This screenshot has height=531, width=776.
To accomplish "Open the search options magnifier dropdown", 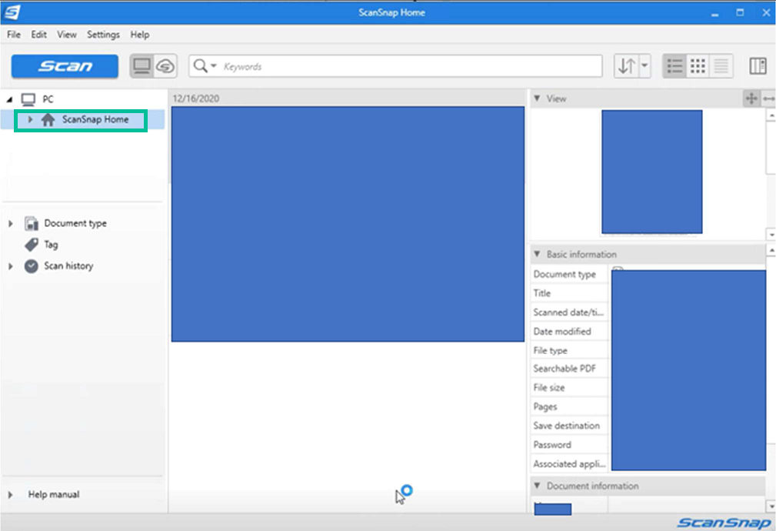I will 205,66.
